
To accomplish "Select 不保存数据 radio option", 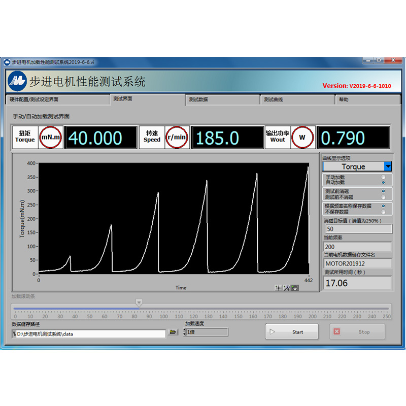I will click(383, 212).
